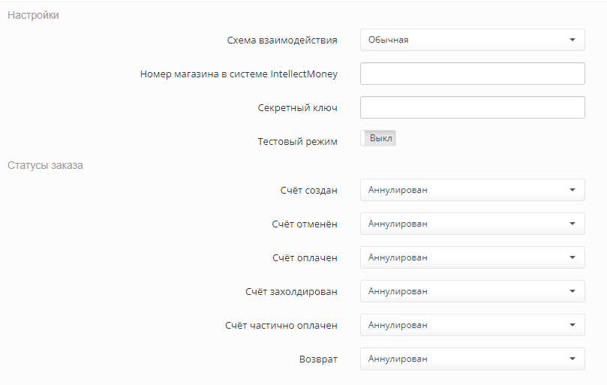
Task: Open the Схема взаимодействия dropdown
Action: click(x=472, y=40)
